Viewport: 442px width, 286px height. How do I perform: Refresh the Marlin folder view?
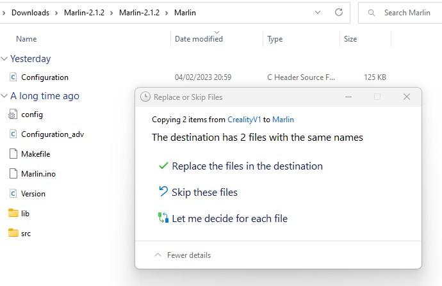pos(338,12)
